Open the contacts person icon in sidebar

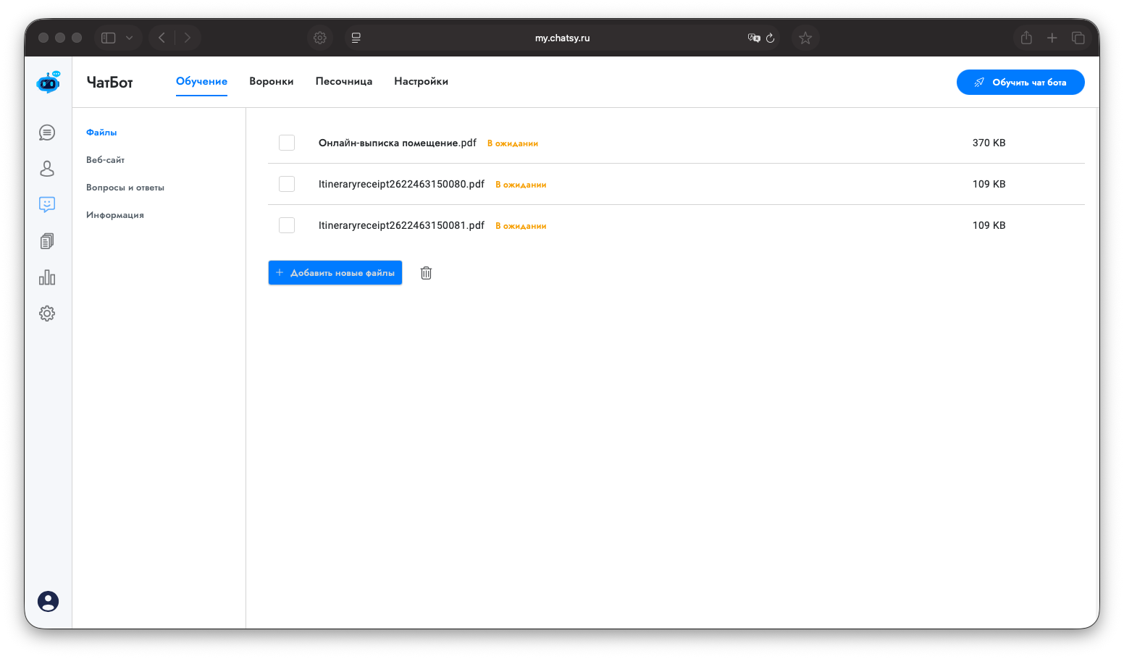47,169
